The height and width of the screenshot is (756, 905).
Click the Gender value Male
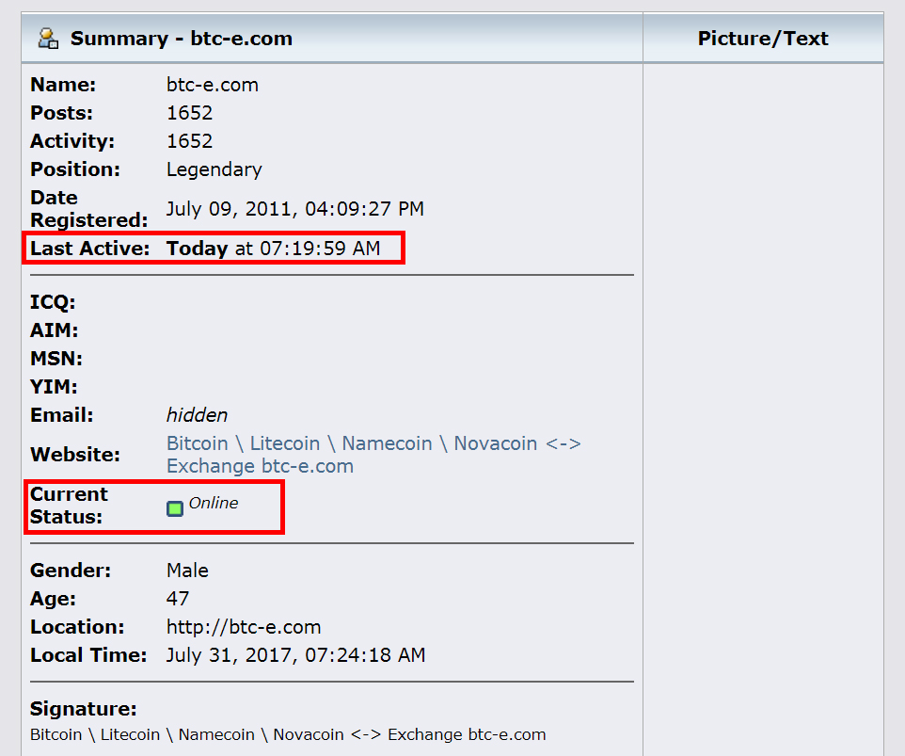[x=187, y=571]
